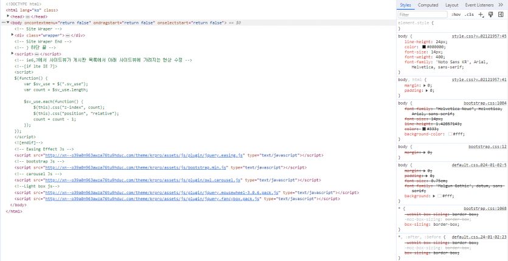Switch to the Layout tab
Screen dimensions: 508x261
pos(451,5)
